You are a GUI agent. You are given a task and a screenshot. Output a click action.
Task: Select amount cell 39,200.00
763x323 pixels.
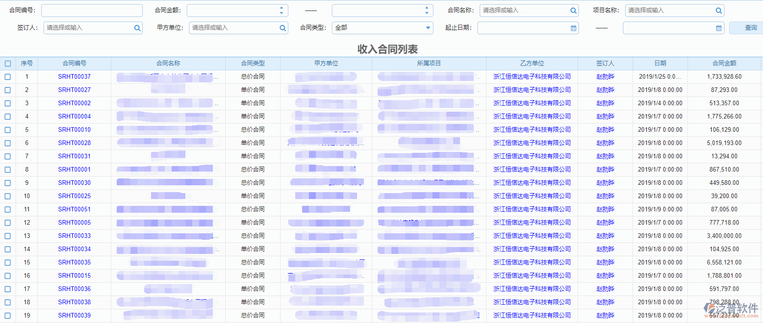724,196
